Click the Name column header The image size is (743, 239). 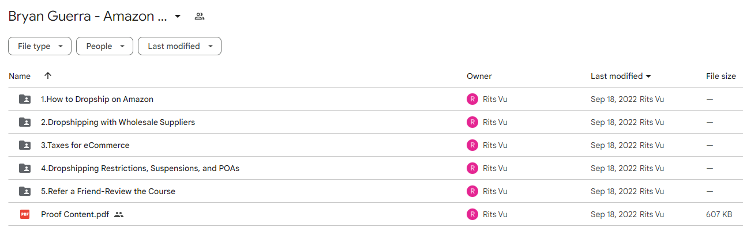point(20,76)
